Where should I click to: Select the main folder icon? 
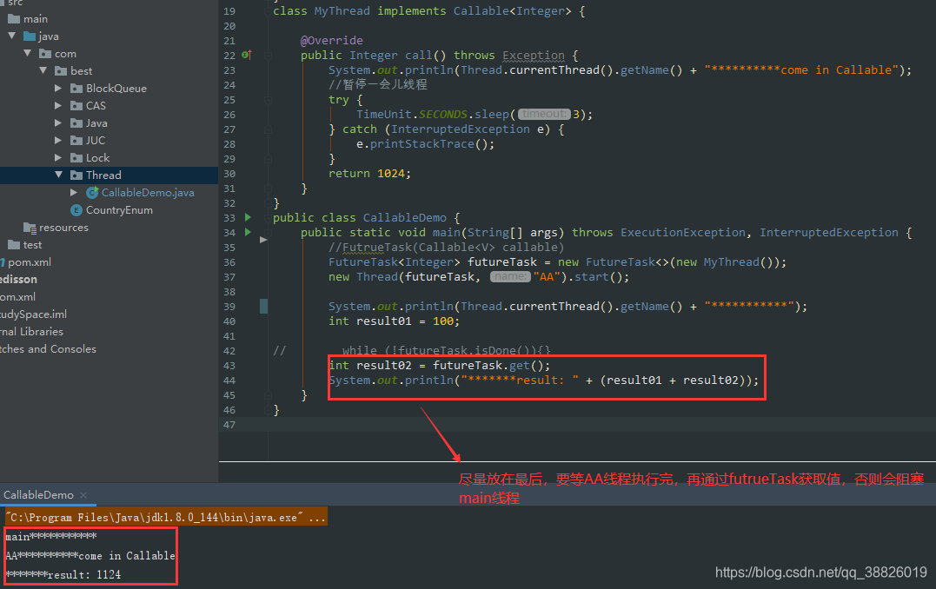14,19
